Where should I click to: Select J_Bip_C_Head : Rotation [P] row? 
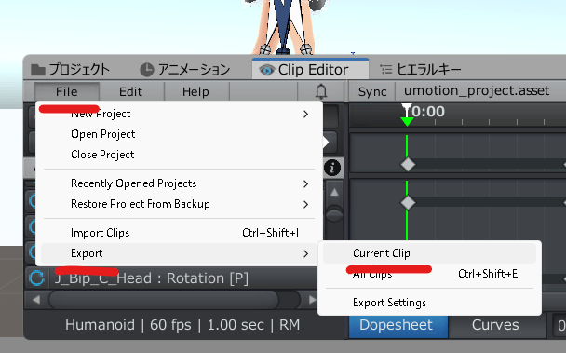tap(171, 278)
